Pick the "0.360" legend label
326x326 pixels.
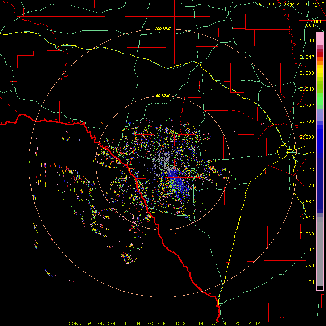click(x=307, y=234)
